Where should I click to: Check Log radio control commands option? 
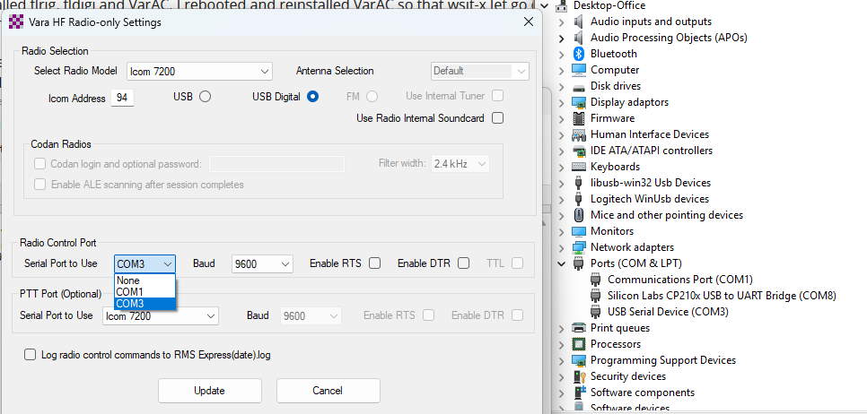[x=31, y=355]
